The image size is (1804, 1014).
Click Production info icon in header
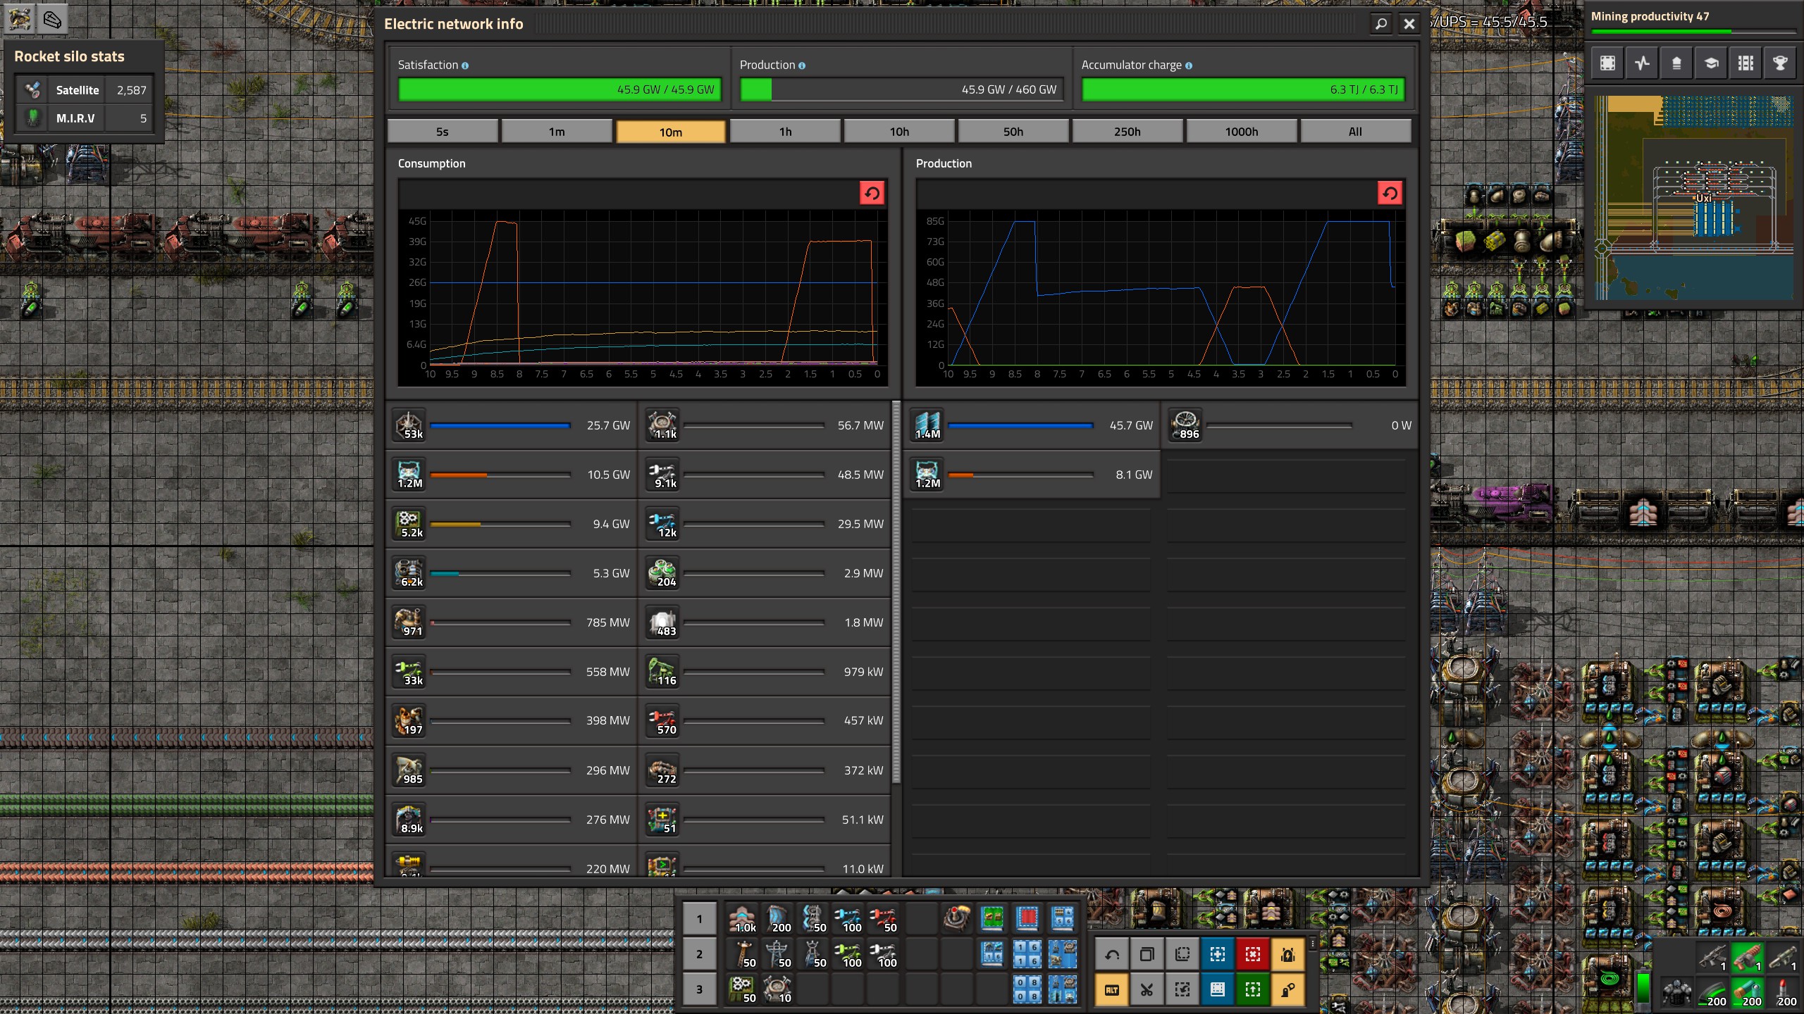click(802, 65)
